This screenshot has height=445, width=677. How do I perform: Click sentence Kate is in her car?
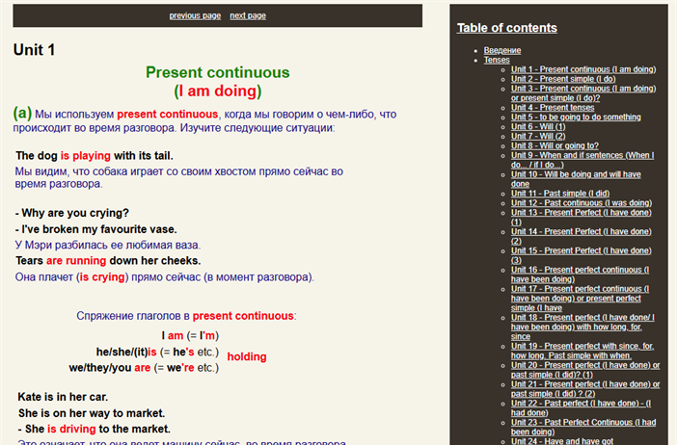tap(63, 397)
